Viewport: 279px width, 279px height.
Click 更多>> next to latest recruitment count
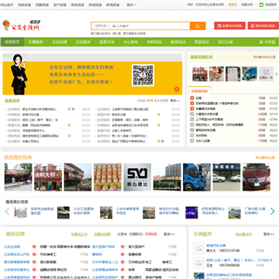(169, 234)
